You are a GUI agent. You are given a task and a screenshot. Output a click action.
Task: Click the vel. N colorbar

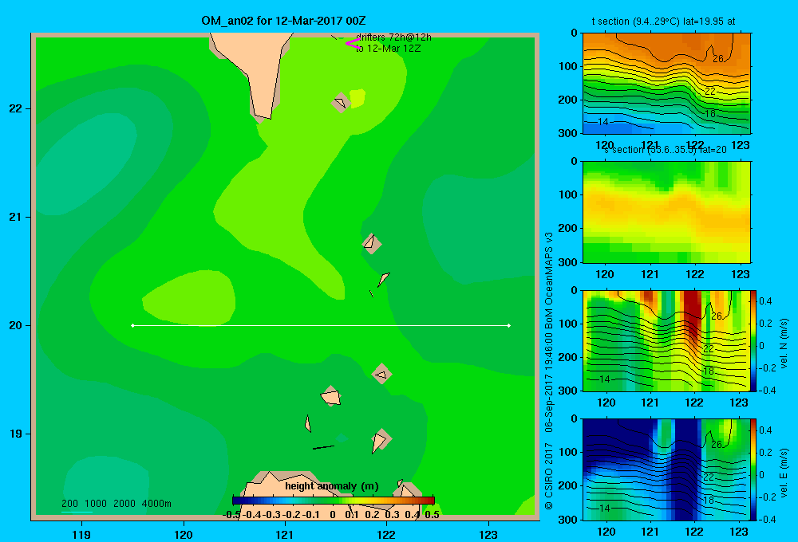[x=754, y=340]
